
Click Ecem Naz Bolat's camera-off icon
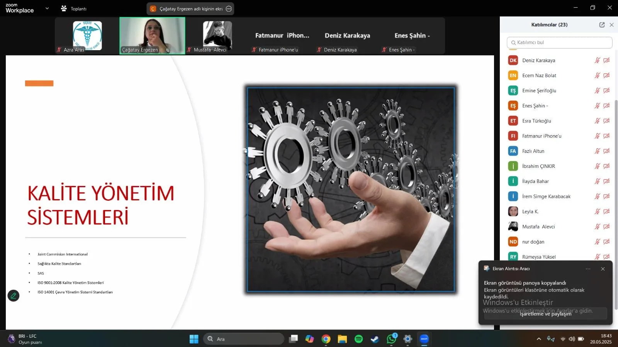click(x=606, y=75)
